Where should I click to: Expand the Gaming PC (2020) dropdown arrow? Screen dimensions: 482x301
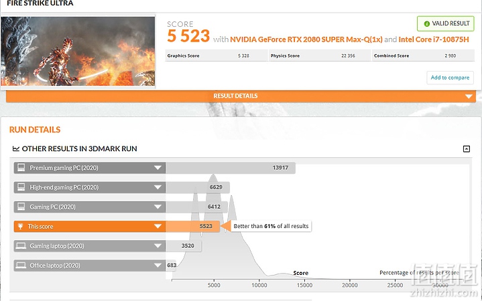point(158,207)
